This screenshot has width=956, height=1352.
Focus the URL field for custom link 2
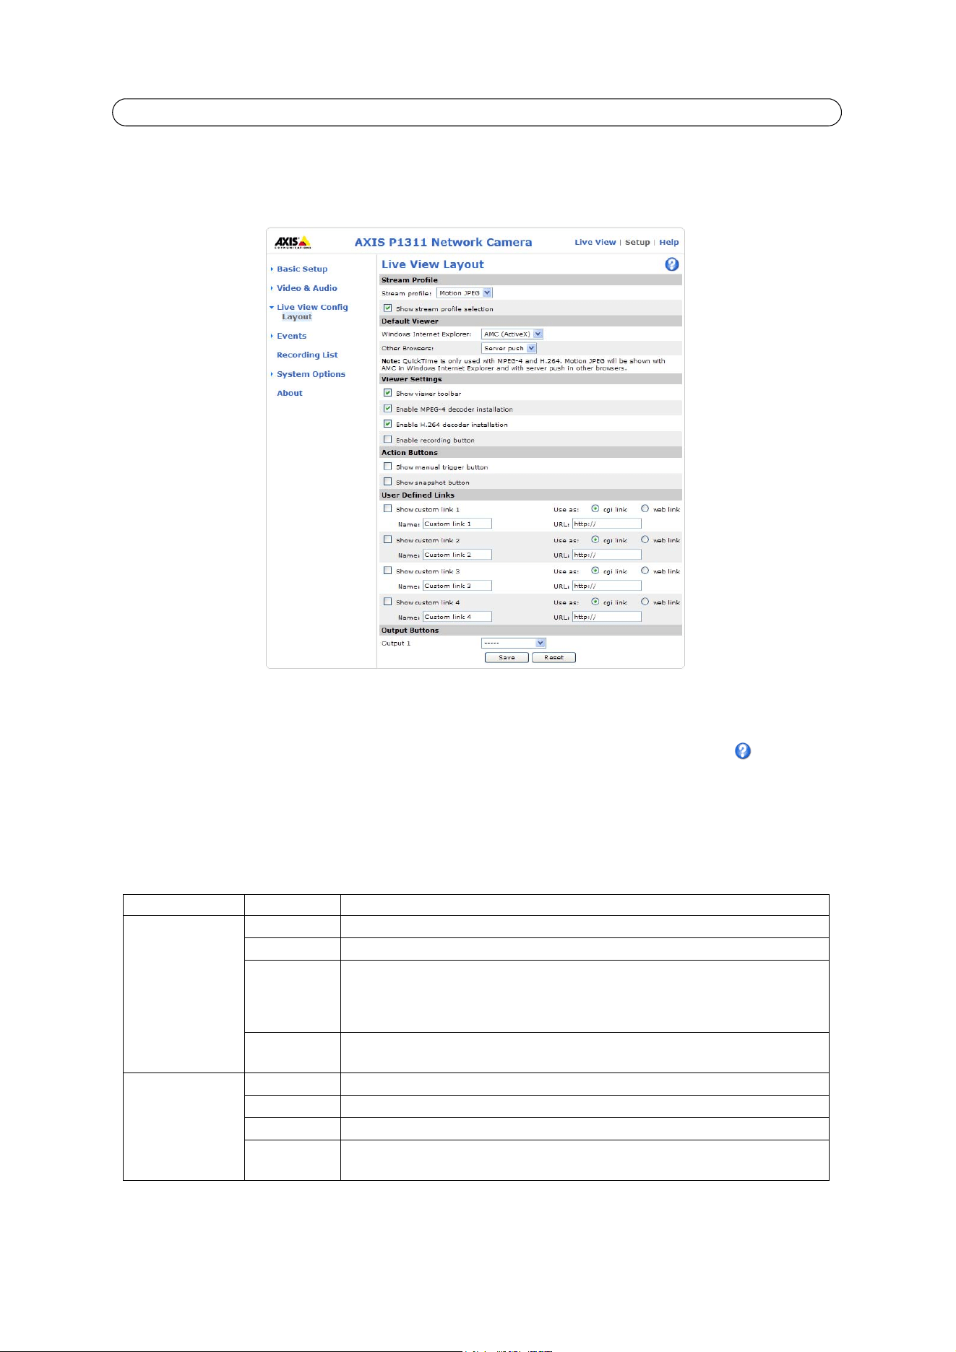(607, 555)
